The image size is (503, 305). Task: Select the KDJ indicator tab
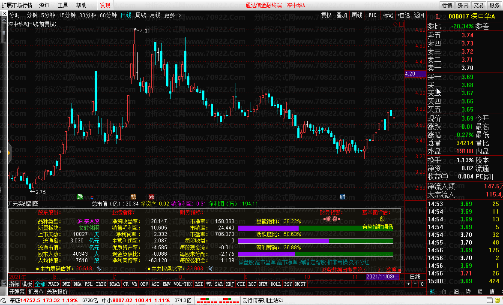click(x=230, y=284)
